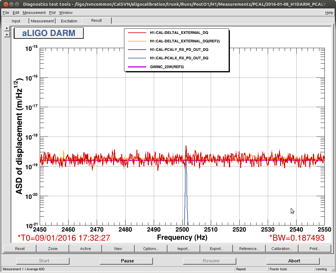Switch to the Excitation tab
This screenshot has width=336, height=273.
(69, 21)
